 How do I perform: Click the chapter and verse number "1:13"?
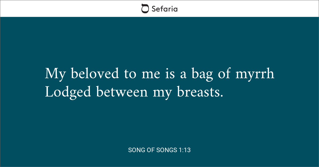(x=184, y=150)
